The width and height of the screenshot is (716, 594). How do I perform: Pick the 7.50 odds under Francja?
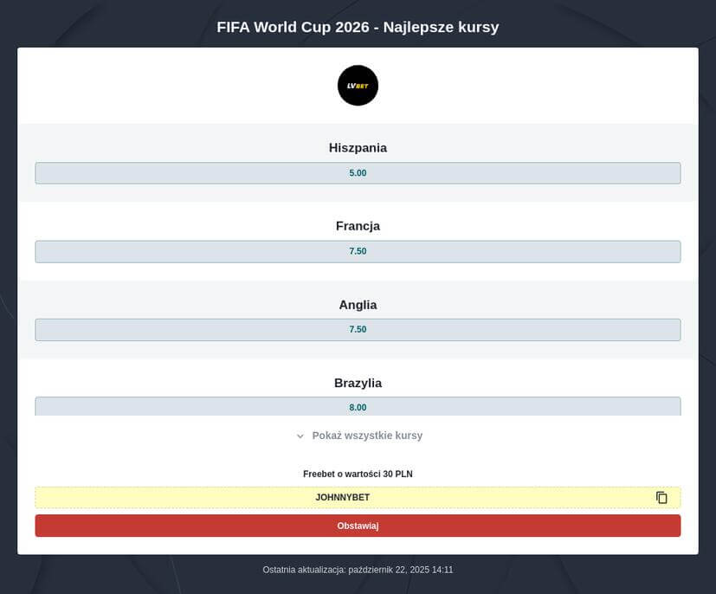[x=358, y=251]
